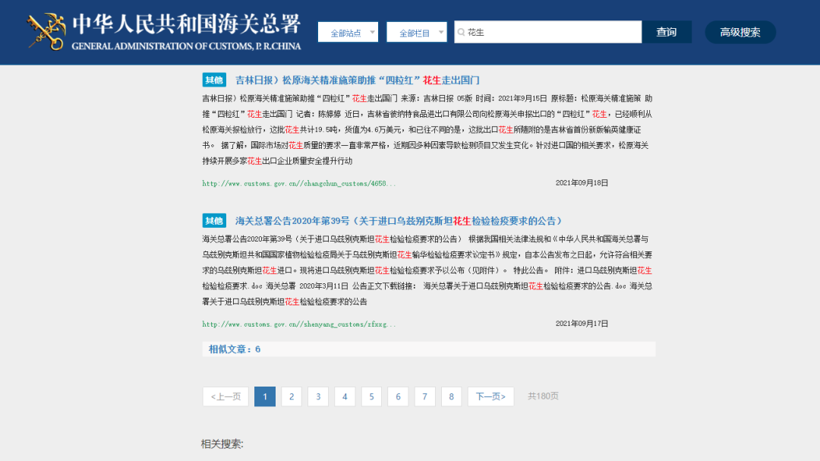Screen dimensions: 820x461
Task: Open 高级搜索 advanced search
Action: tap(740, 32)
